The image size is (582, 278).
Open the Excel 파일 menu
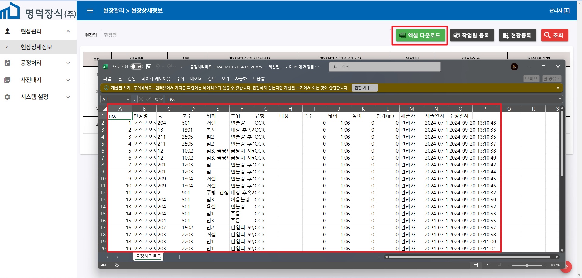tap(107, 78)
